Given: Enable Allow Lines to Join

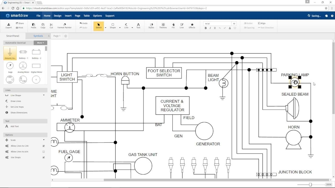Looking at the screenshot, I should pos(43,151).
